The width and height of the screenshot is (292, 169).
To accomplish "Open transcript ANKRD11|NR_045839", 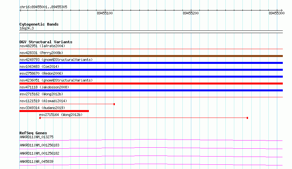I will pyautogui.click(x=36, y=161).
